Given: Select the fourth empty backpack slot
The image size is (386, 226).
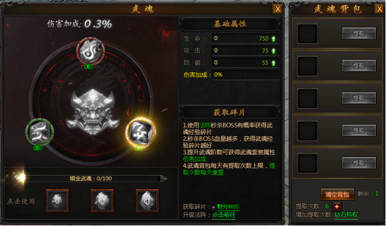Looking at the screenshot, I should [x=307, y=131].
